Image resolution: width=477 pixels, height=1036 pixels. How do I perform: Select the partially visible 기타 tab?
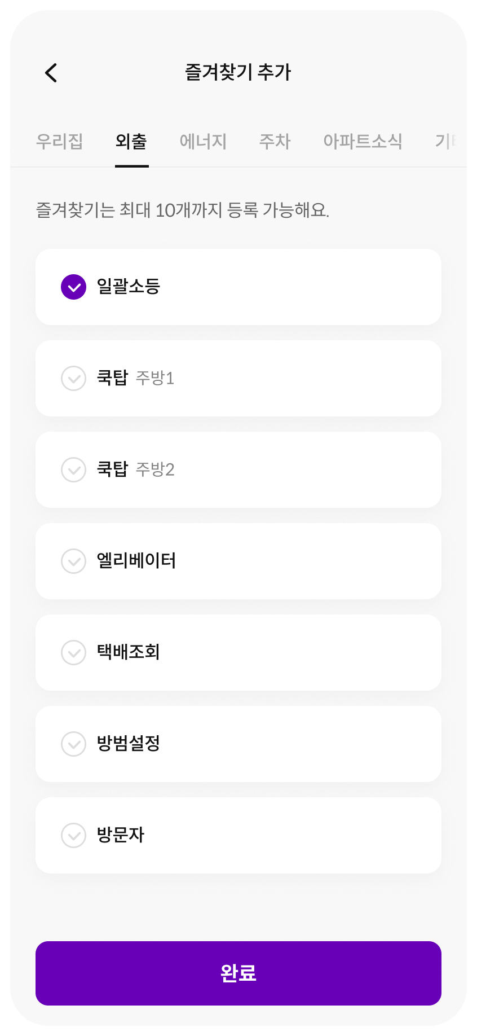[x=445, y=141]
